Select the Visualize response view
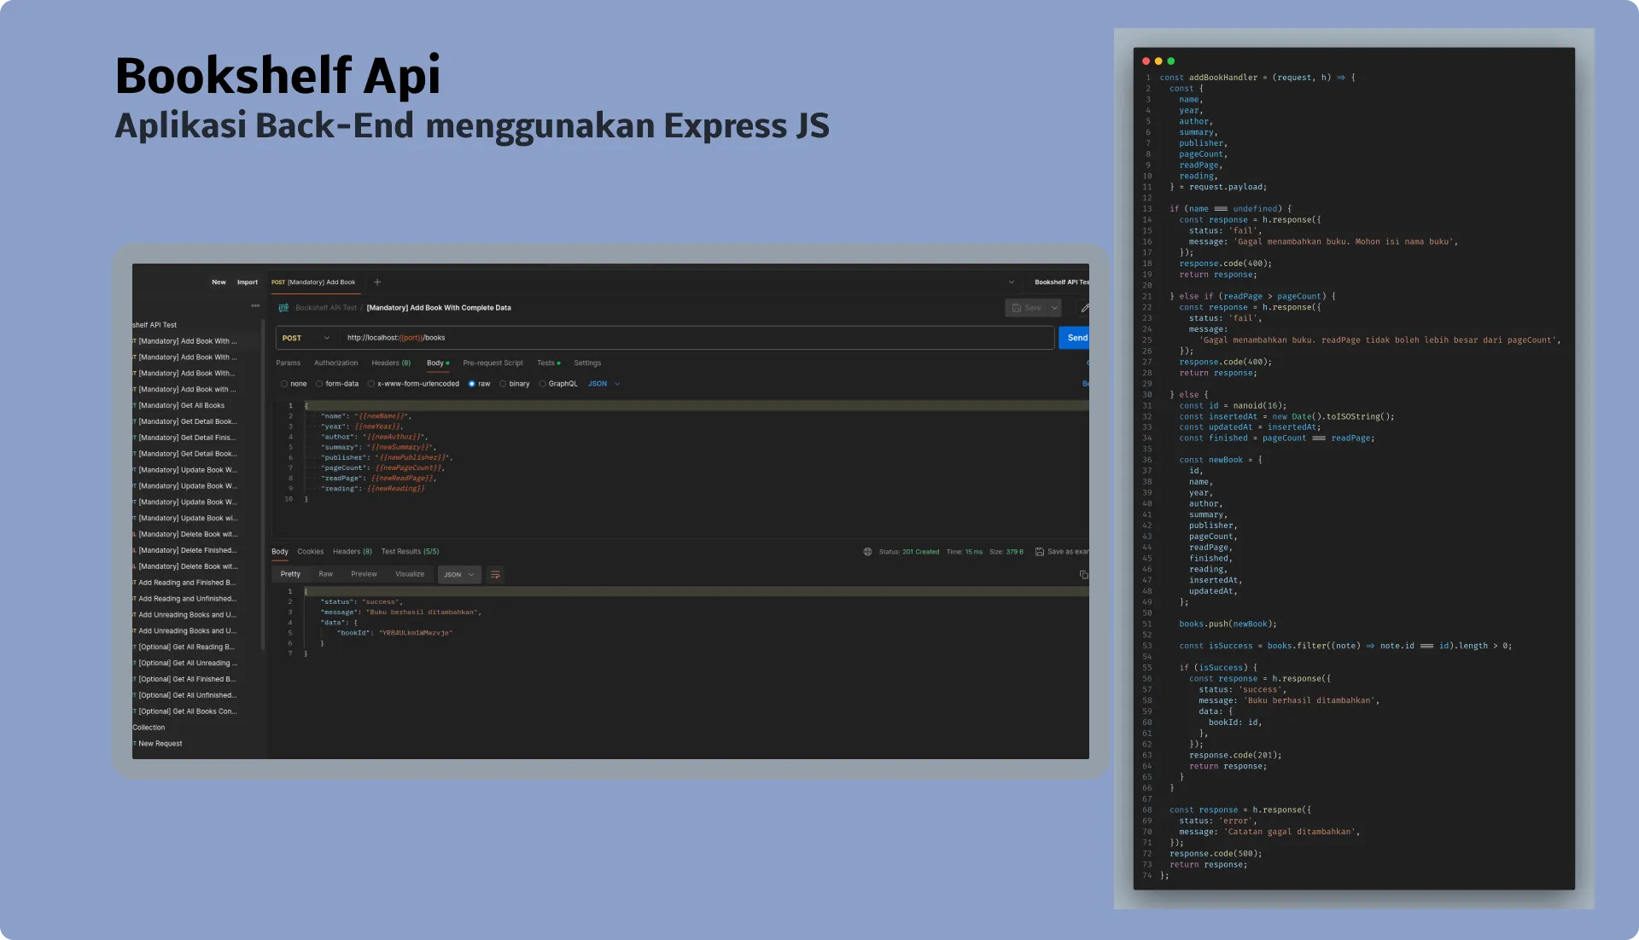The image size is (1639, 940). click(410, 574)
